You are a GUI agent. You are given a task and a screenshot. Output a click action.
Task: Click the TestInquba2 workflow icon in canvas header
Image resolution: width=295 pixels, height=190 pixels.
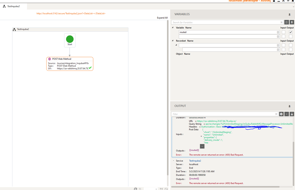click(x=14, y=29)
